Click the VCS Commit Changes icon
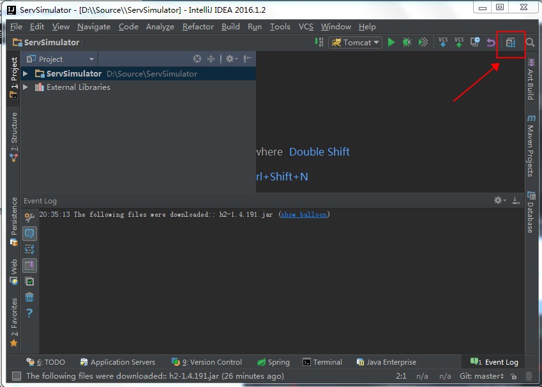This screenshot has width=542, height=387. [x=459, y=42]
